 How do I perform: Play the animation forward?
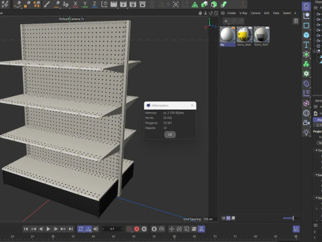coord(48,229)
